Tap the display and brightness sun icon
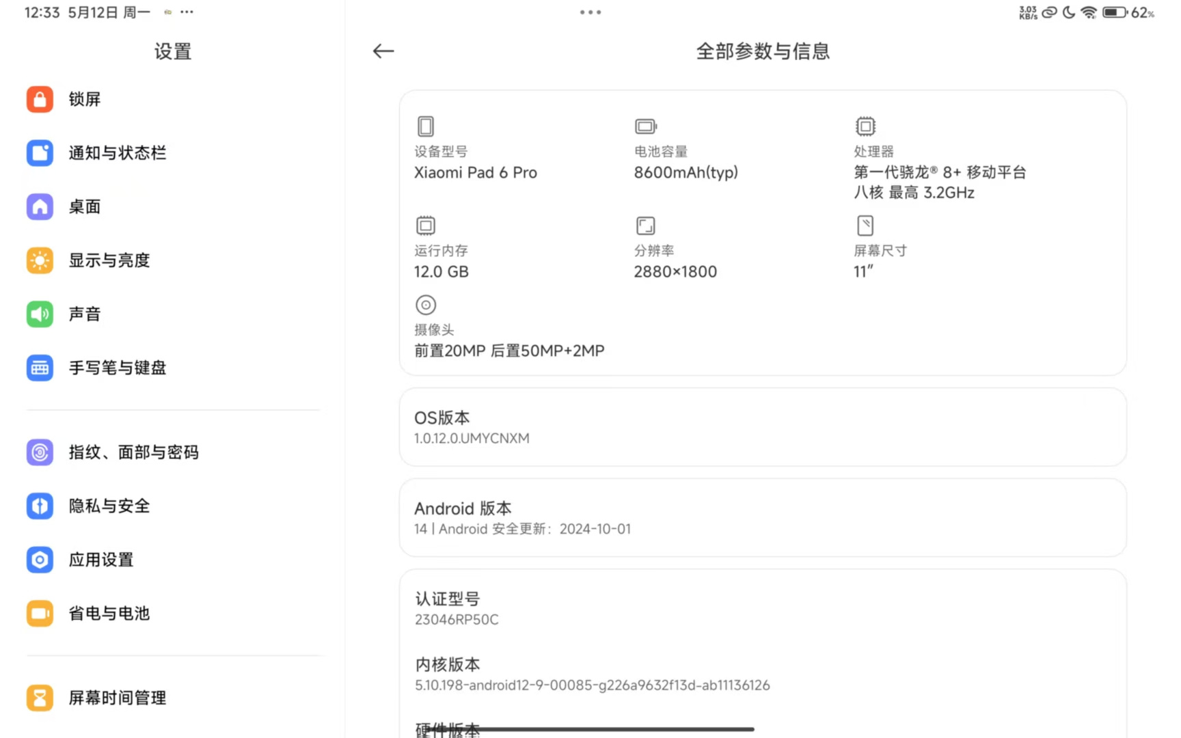Viewport: 1181px width, 738px height. pyautogui.click(x=40, y=260)
